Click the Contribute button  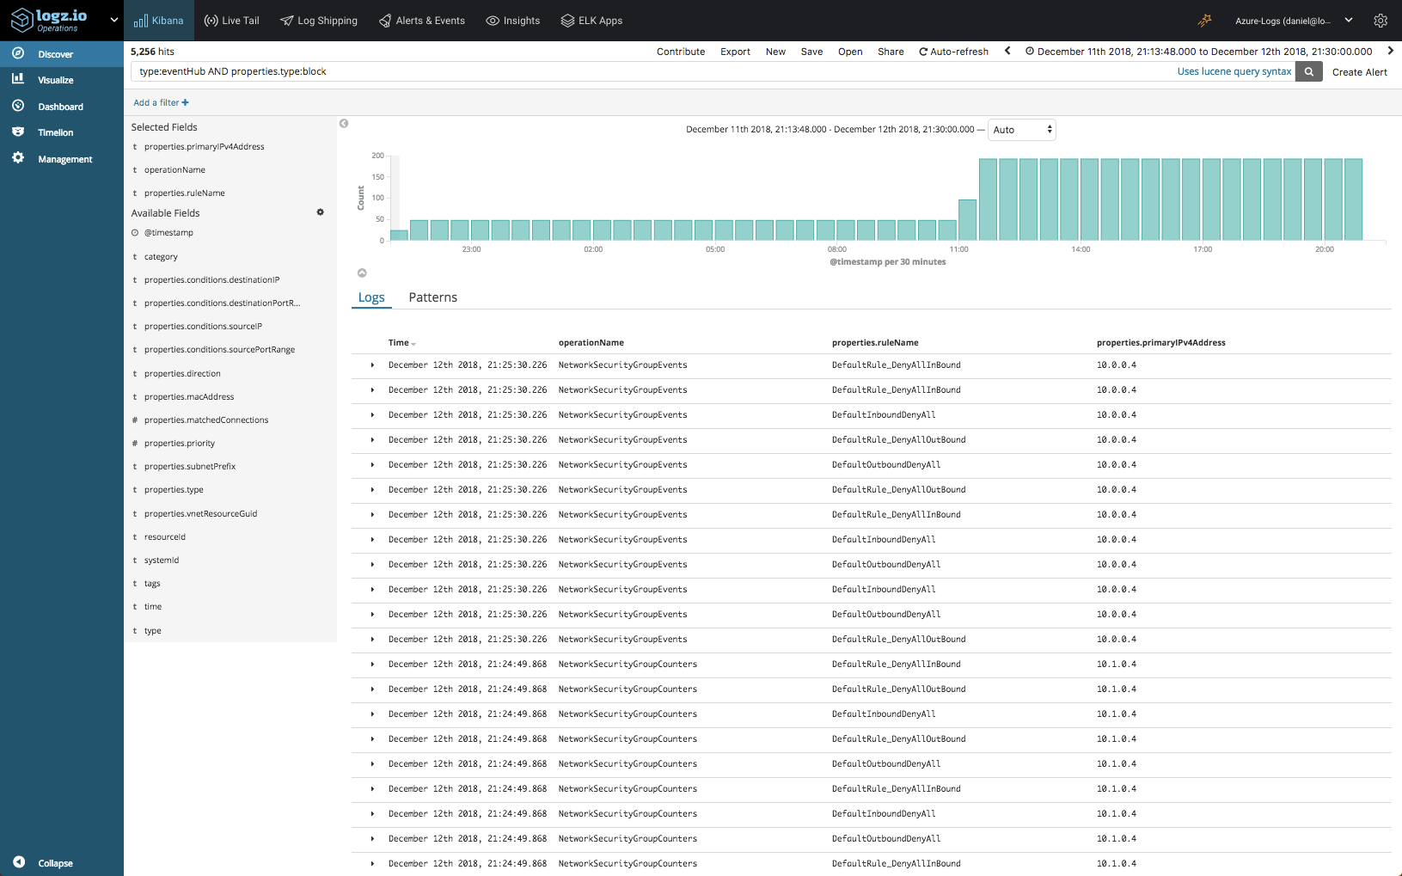click(681, 52)
